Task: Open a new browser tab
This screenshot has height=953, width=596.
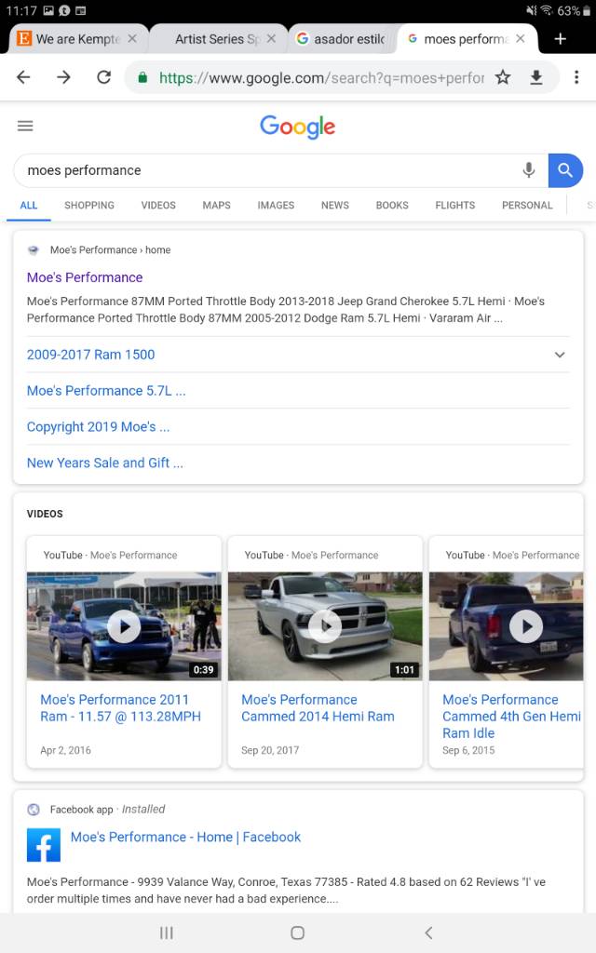Action: pyautogui.click(x=560, y=39)
